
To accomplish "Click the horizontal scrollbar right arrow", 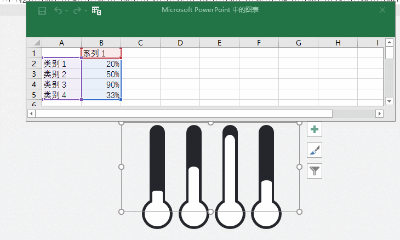I will click(379, 113).
